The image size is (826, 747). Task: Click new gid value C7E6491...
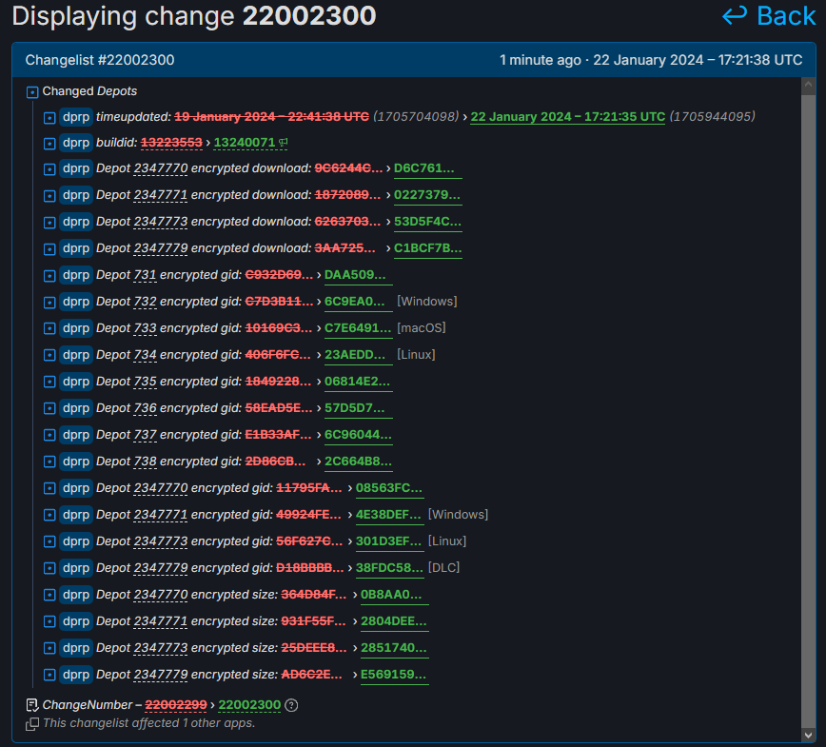358,328
